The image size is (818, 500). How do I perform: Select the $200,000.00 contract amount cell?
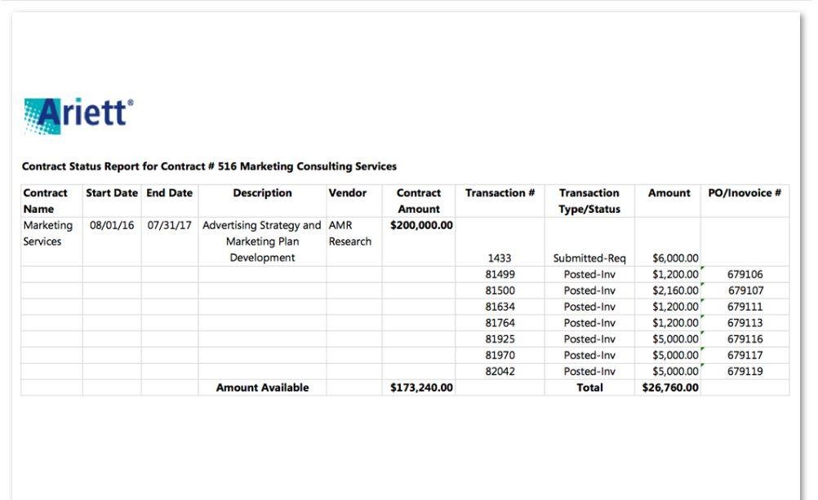pos(421,225)
